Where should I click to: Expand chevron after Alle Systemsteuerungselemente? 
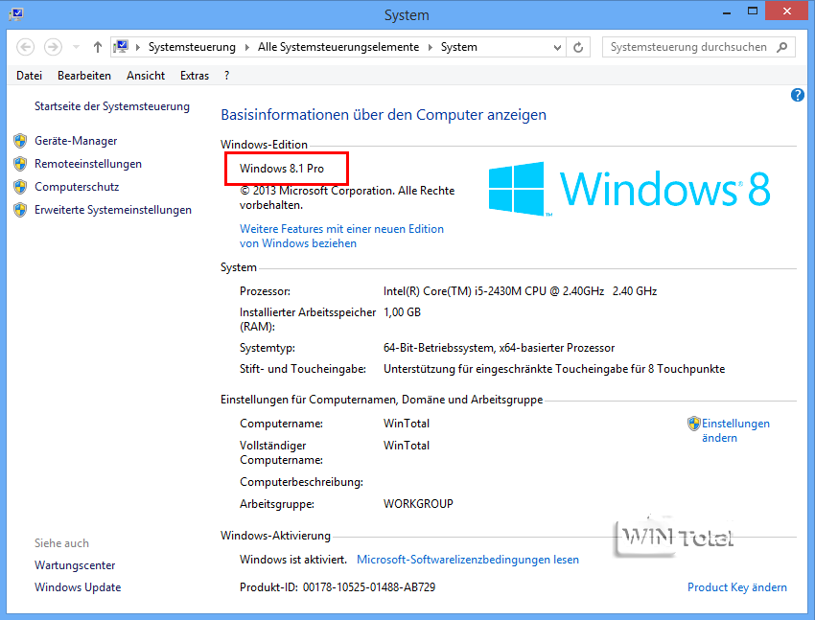click(431, 47)
